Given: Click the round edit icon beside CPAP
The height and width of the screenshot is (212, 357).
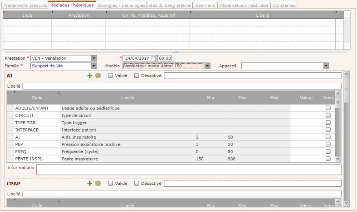Looking at the screenshot, I should point(98,184).
